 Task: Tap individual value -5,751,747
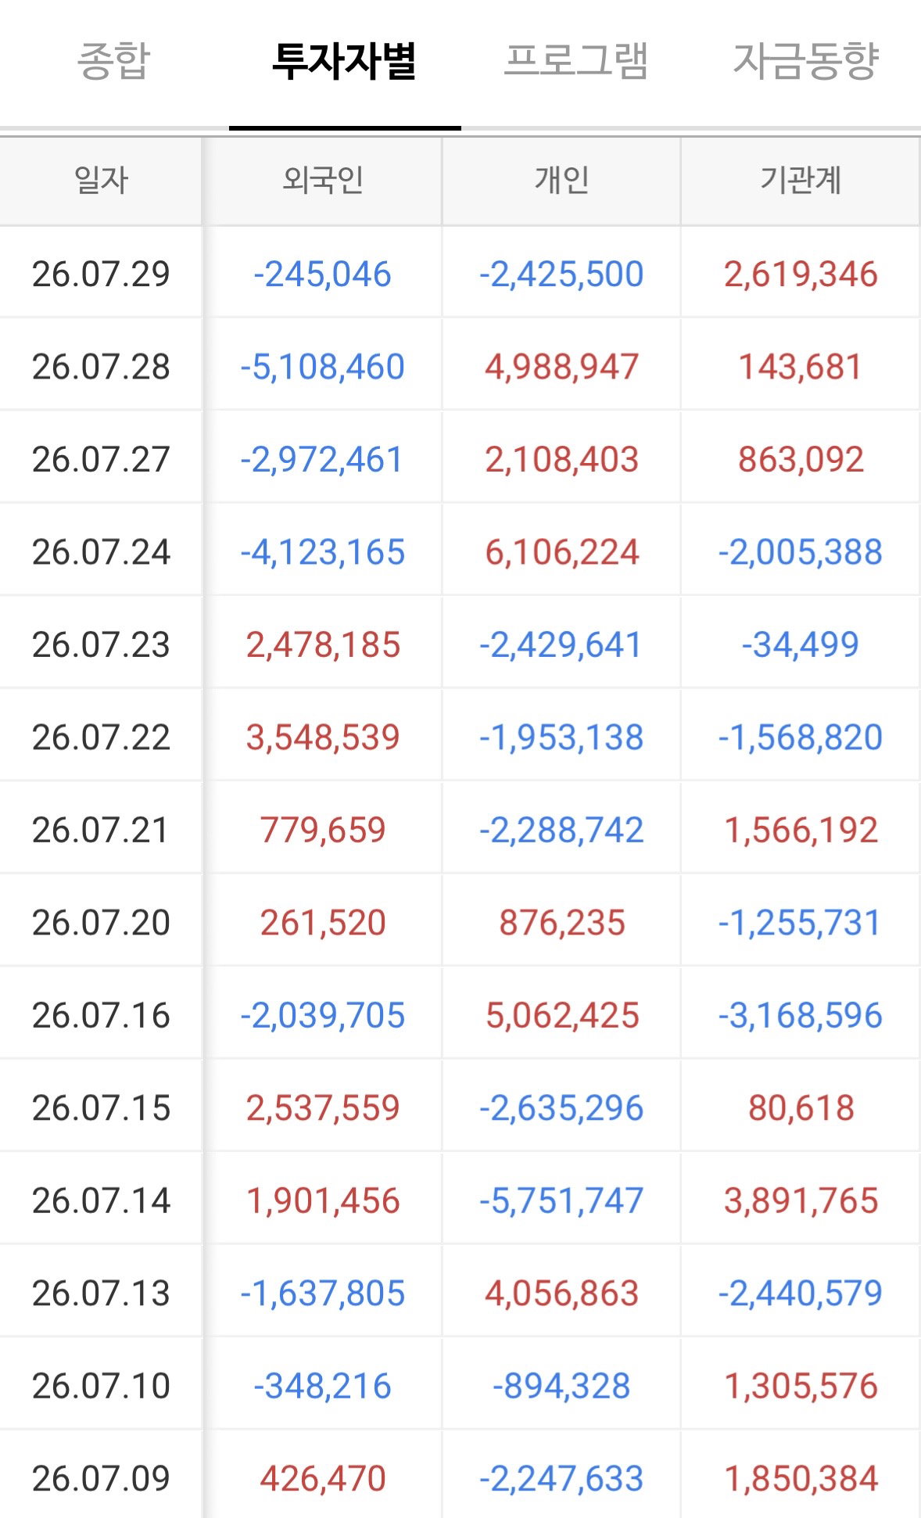561,1201
